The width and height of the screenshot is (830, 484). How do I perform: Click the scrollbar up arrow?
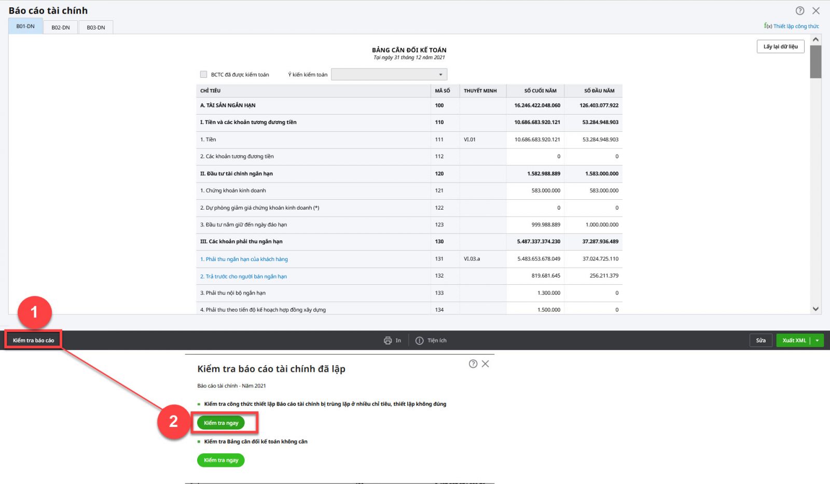point(815,40)
